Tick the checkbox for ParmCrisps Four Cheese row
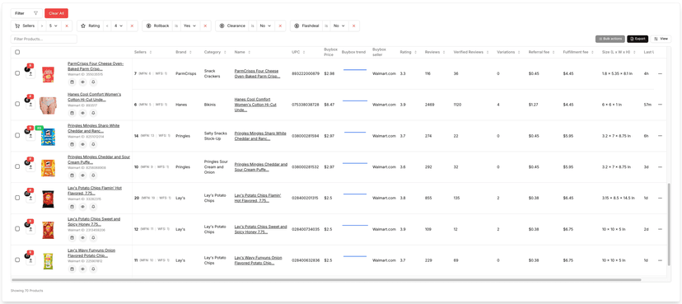 (x=17, y=73)
